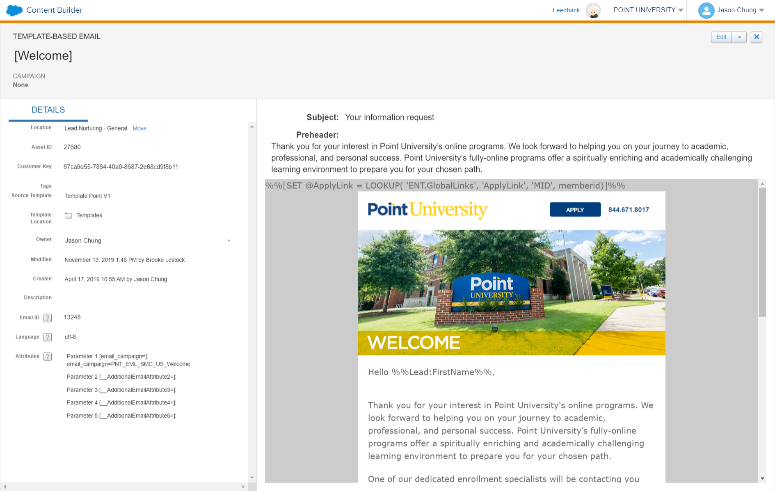This screenshot has width=775, height=491.
Task: Open the Edit button dropdown arrow
Action: pyautogui.click(x=739, y=36)
